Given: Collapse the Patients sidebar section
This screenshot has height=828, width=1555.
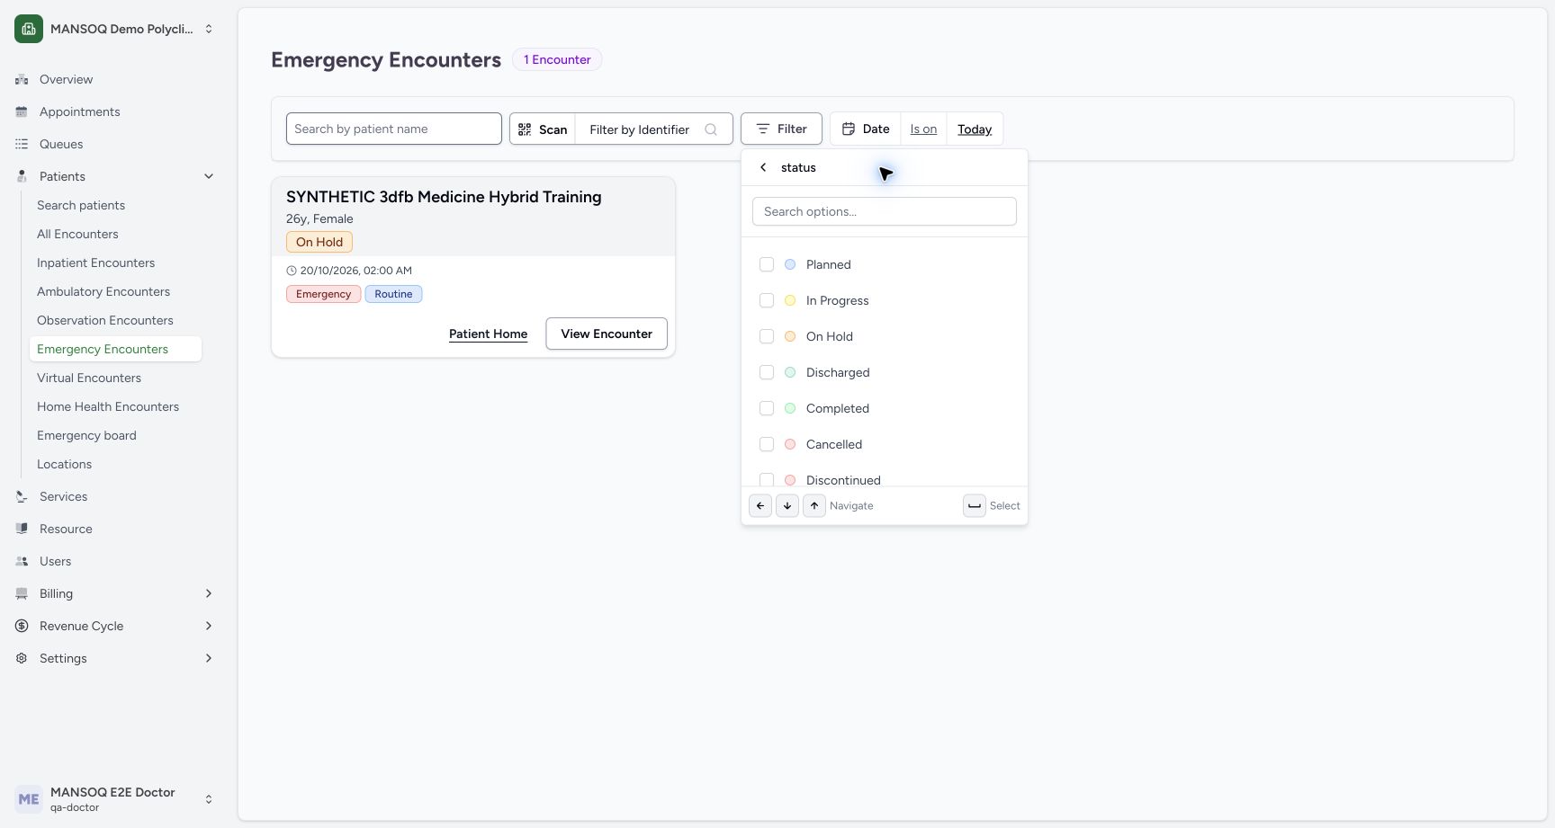Looking at the screenshot, I should tap(209, 176).
